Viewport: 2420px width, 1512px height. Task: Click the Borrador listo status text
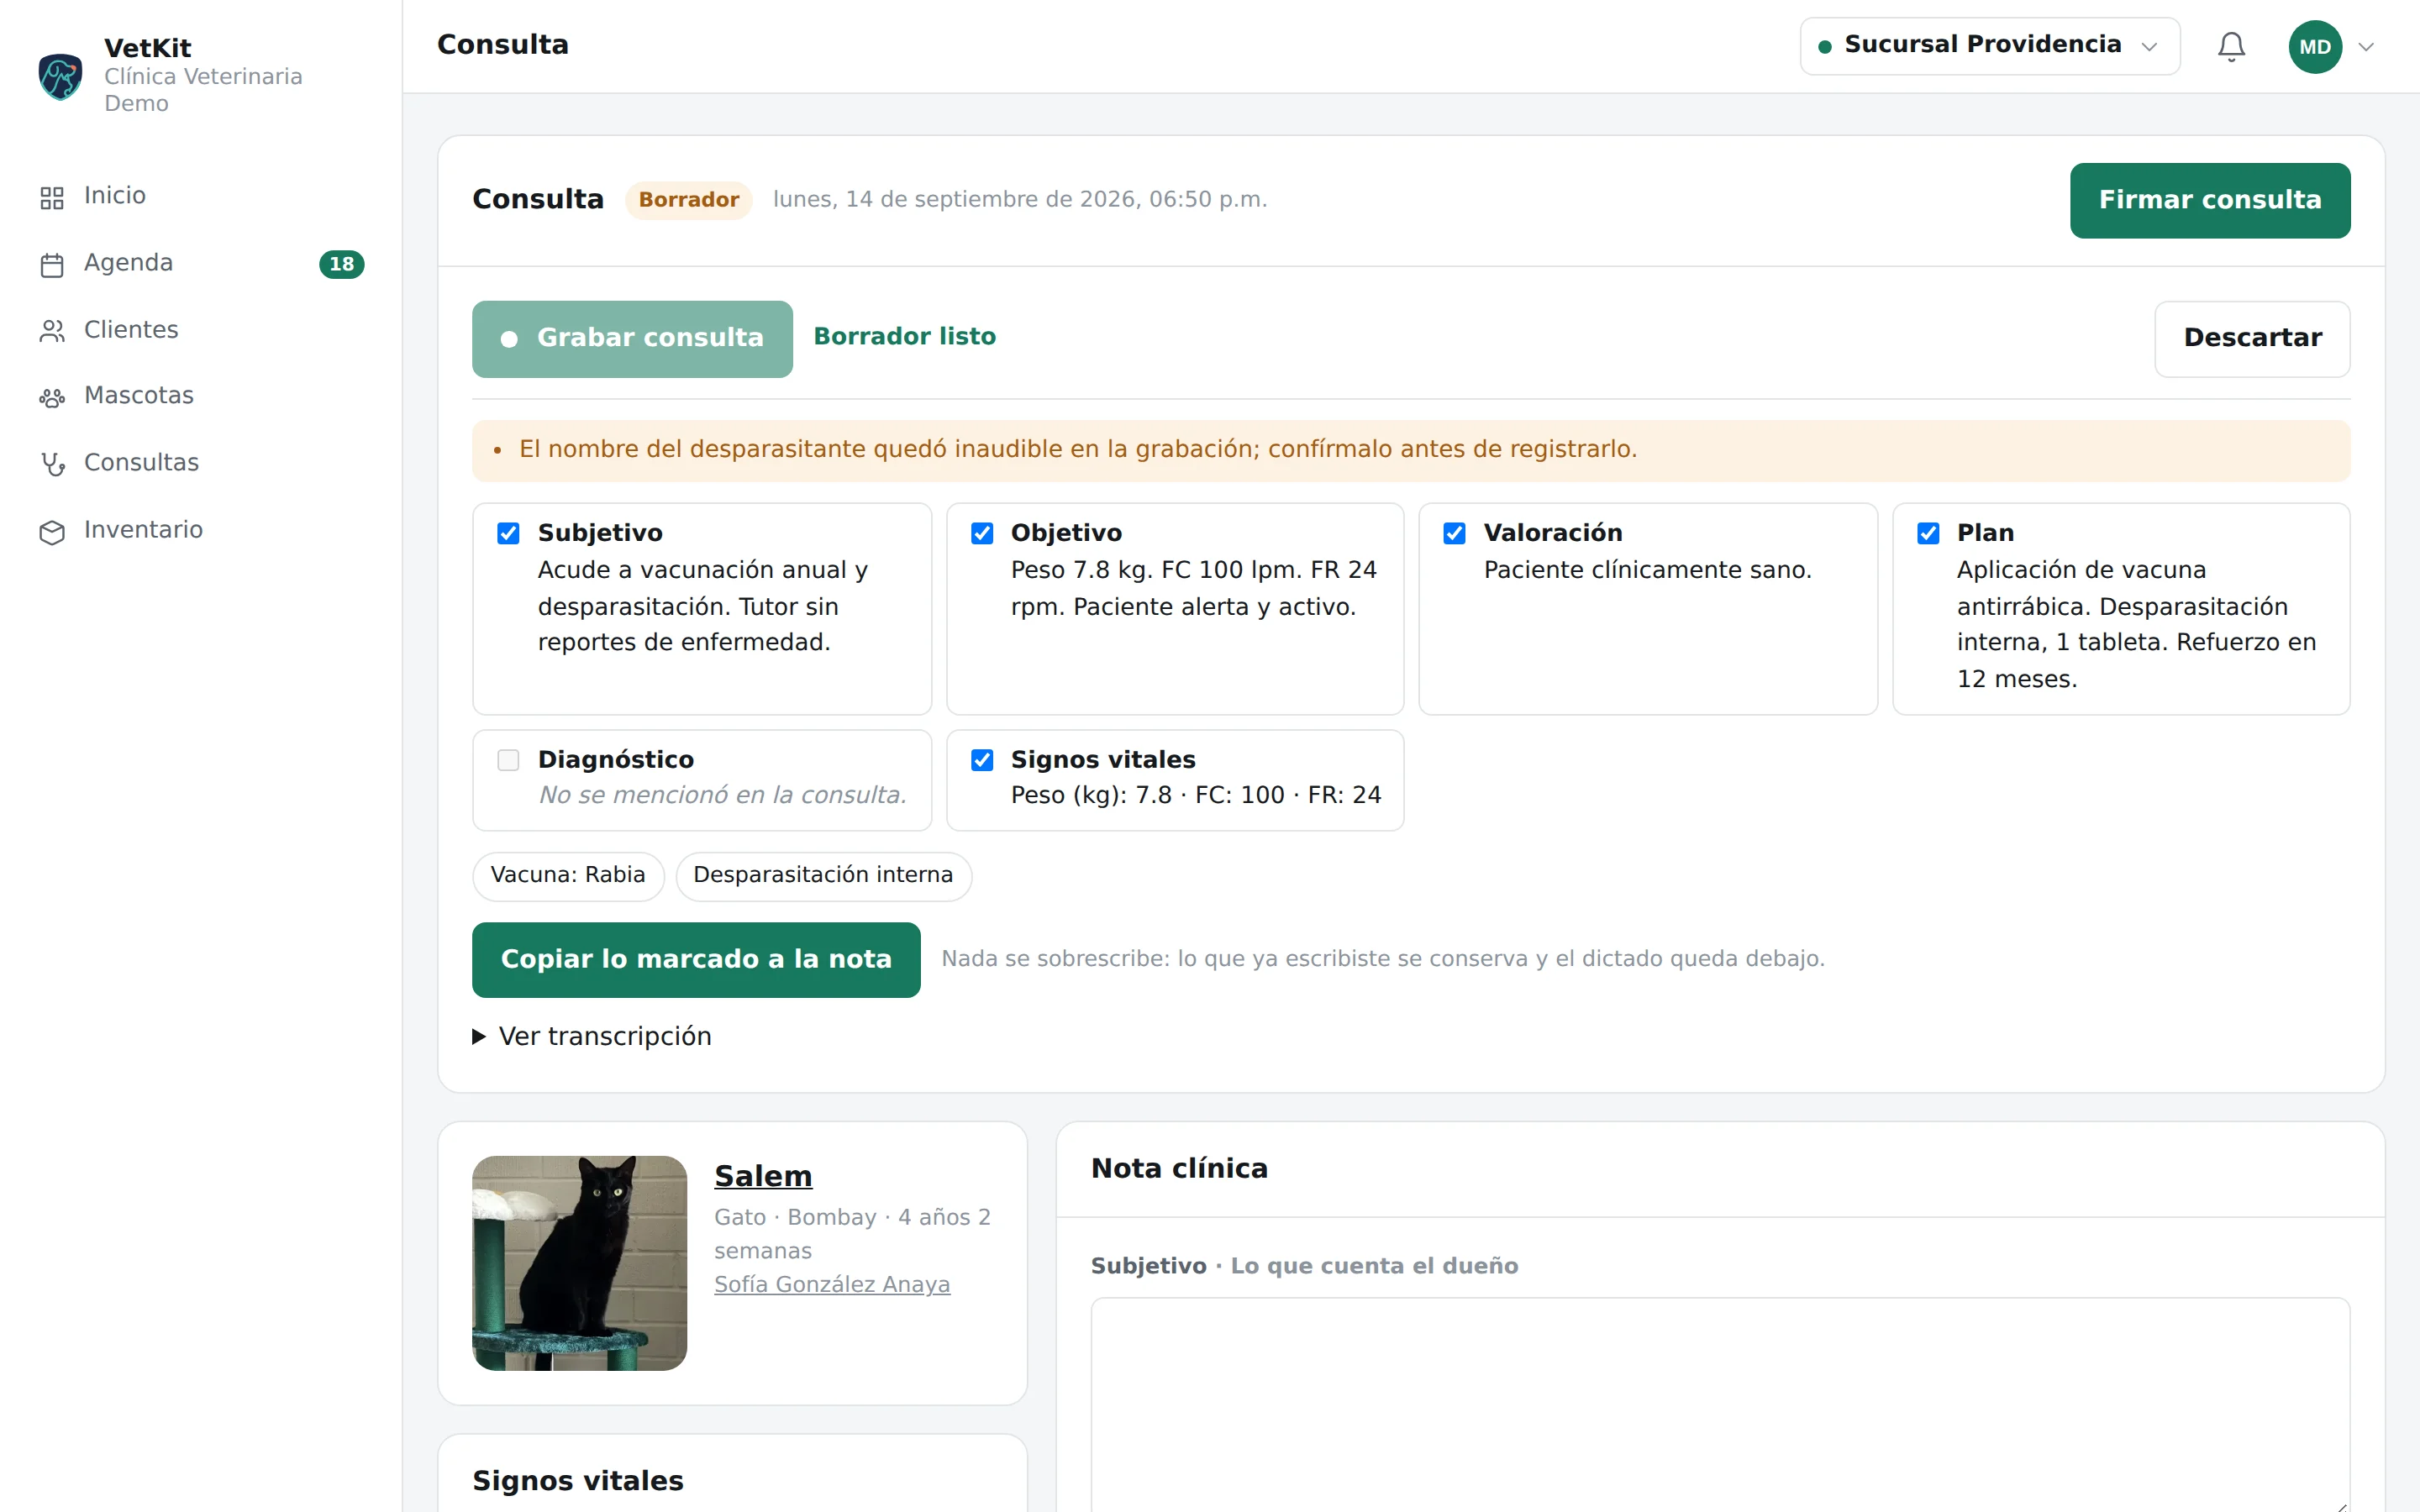point(904,337)
